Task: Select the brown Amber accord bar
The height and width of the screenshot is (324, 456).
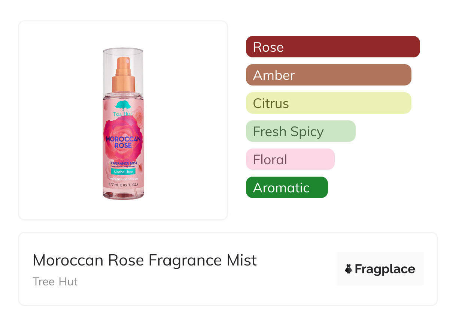Action: tap(328, 75)
